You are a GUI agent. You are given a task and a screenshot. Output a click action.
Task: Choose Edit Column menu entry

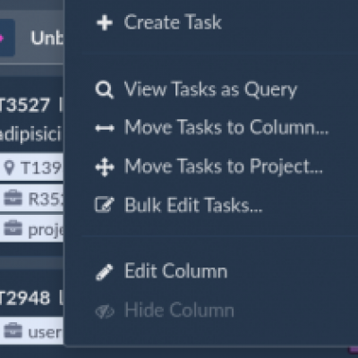[x=175, y=271]
